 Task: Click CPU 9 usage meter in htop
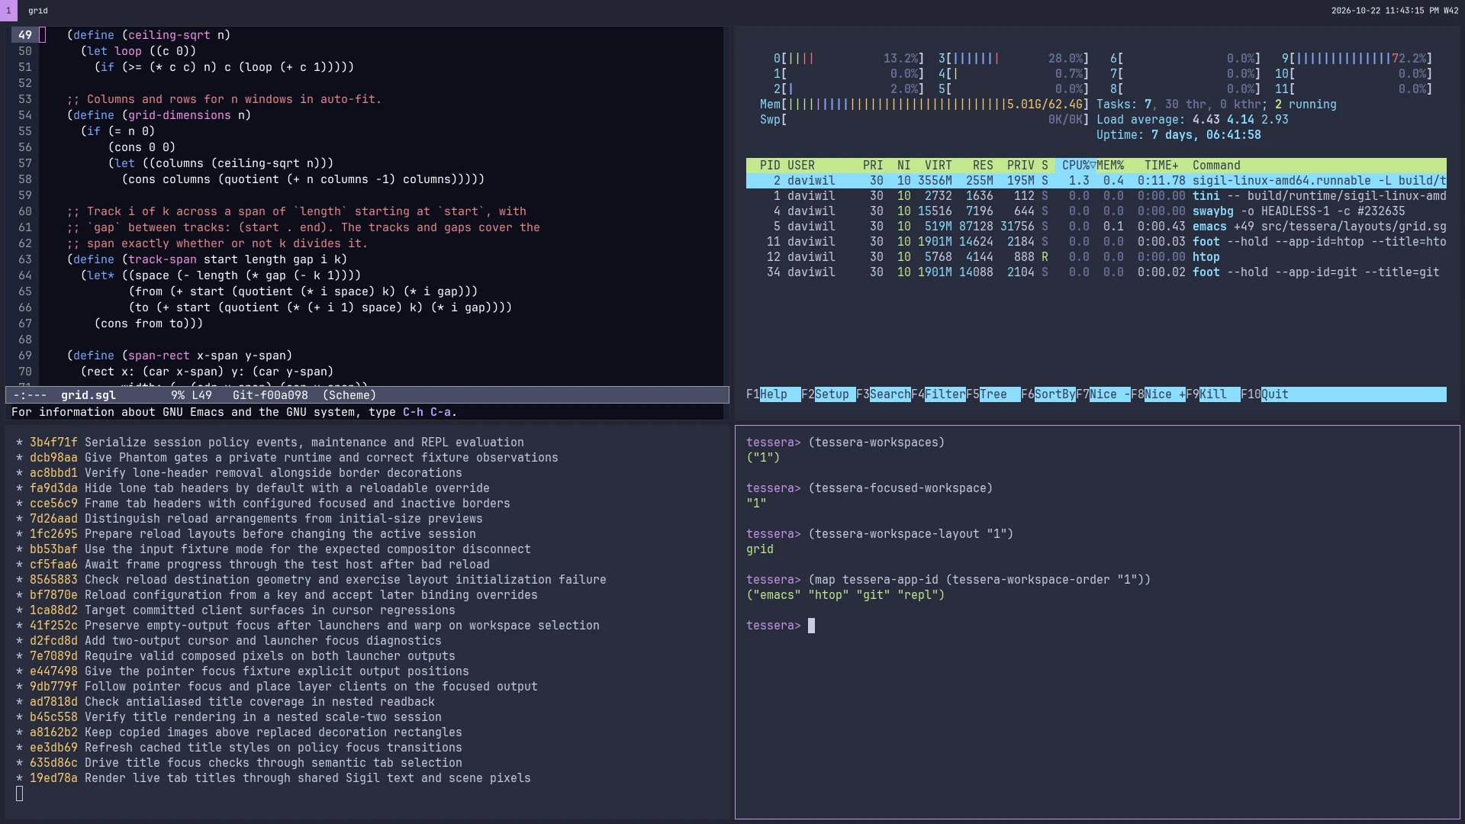coord(1357,59)
